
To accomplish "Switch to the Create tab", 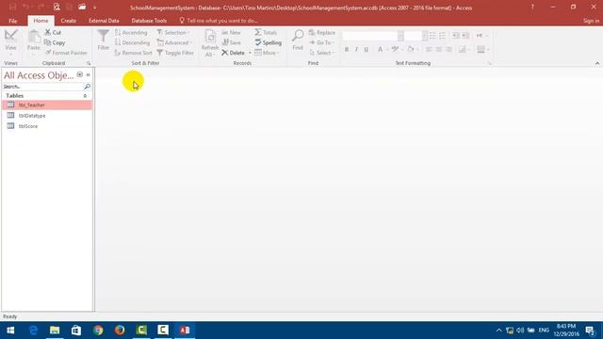I will click(69, 21).
